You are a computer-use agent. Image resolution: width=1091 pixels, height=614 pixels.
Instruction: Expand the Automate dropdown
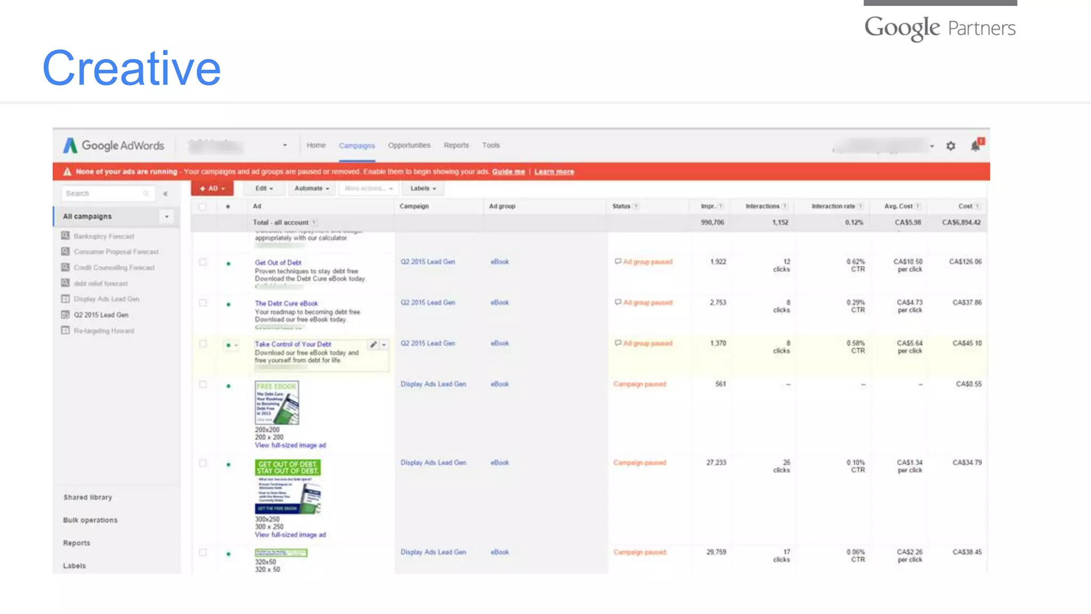tap(312, 189)
